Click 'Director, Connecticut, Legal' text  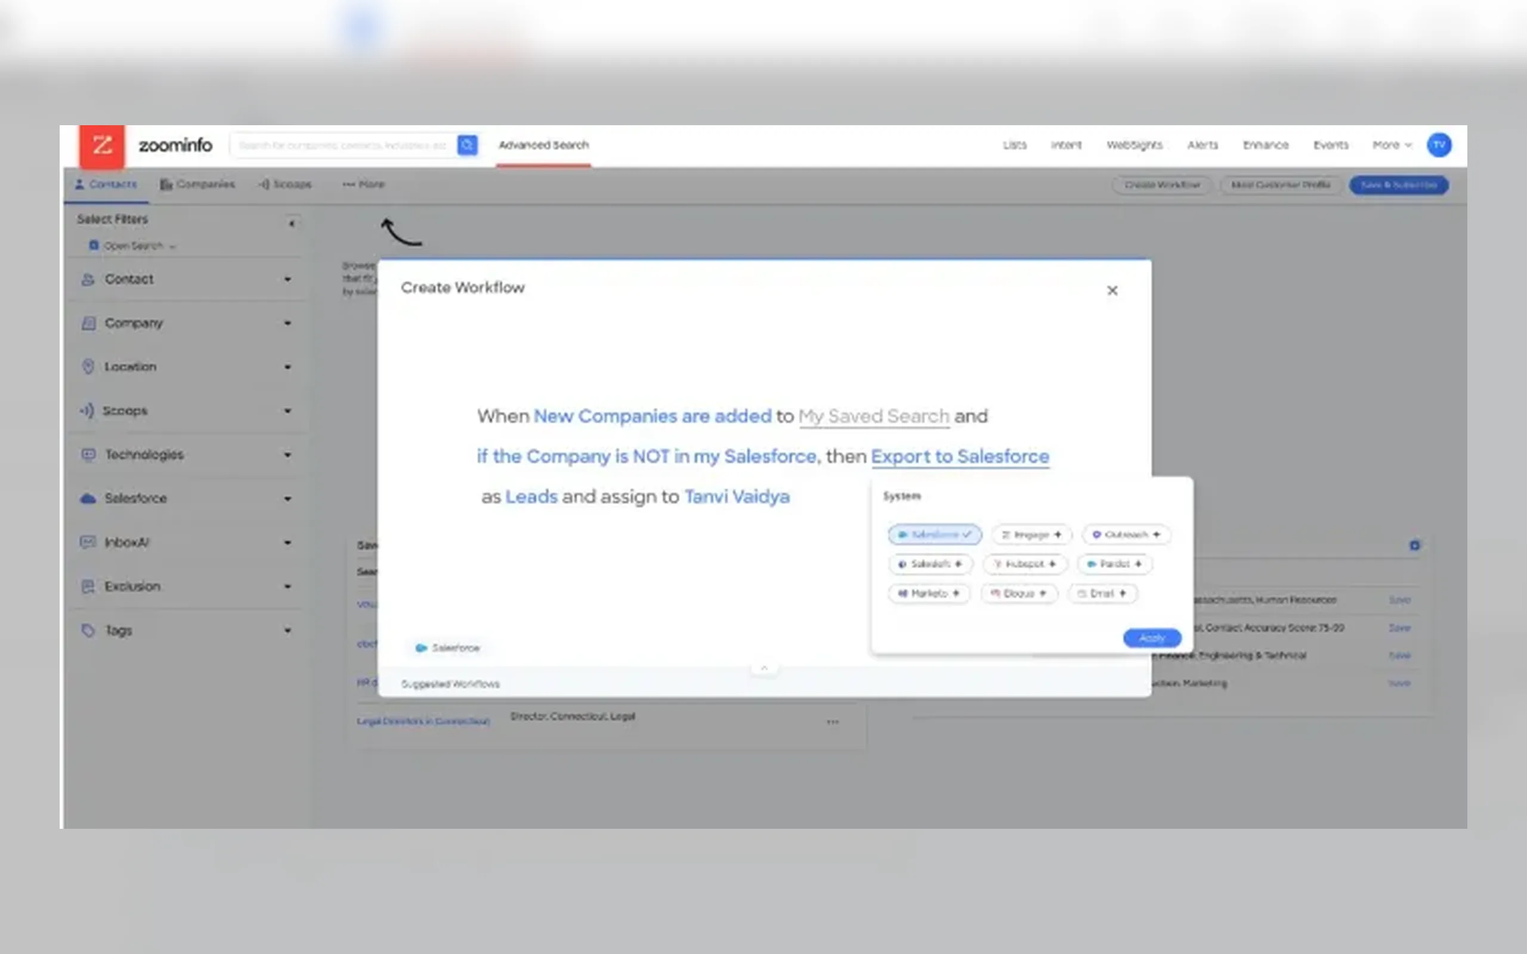click(x=572, y=716)
